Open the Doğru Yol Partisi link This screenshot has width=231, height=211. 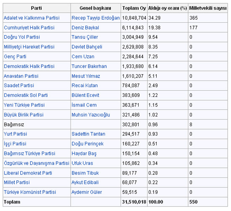22,37
